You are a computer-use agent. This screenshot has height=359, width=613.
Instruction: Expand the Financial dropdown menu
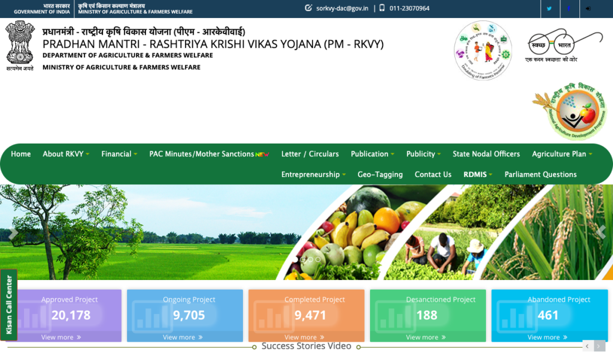pos(119,154)
